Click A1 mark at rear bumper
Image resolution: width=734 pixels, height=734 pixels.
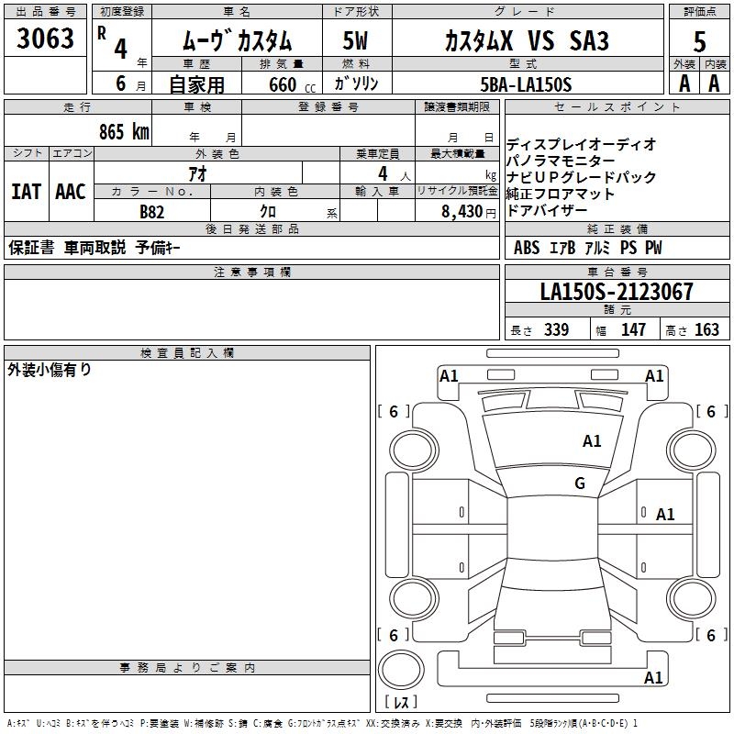coord(653,677)
